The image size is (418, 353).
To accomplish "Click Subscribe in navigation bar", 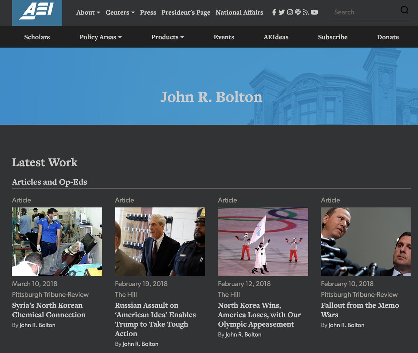I will coord(333,37).
